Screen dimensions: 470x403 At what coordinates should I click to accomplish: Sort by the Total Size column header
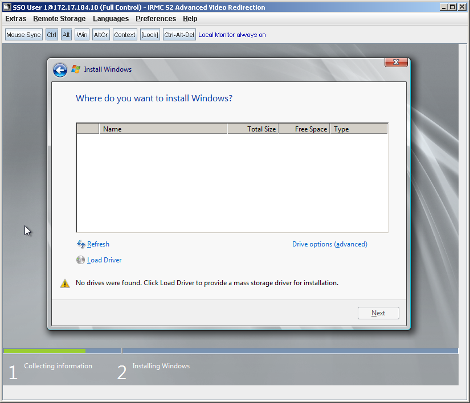coord(253,129)
